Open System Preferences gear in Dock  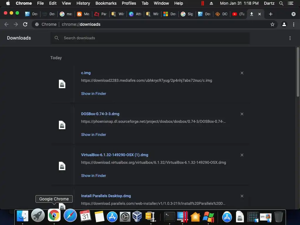[x=125, y=217]
